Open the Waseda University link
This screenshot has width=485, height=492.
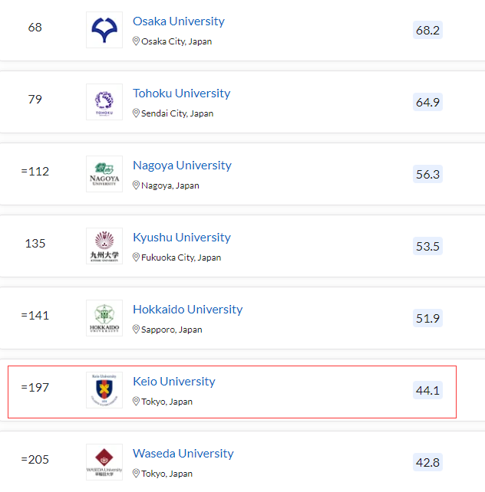tap(183, 454)
